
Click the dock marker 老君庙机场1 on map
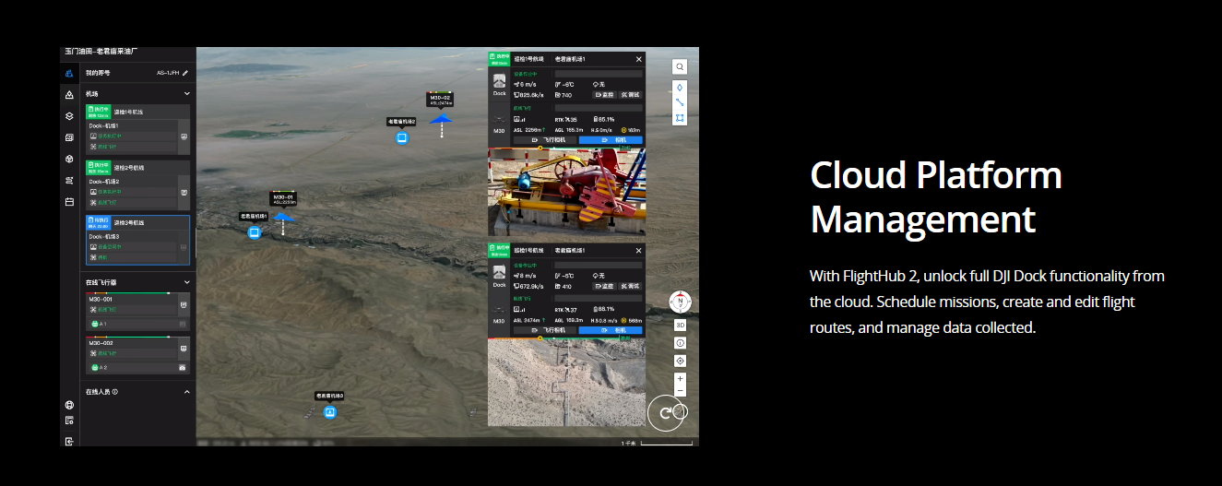coord(255,232)
